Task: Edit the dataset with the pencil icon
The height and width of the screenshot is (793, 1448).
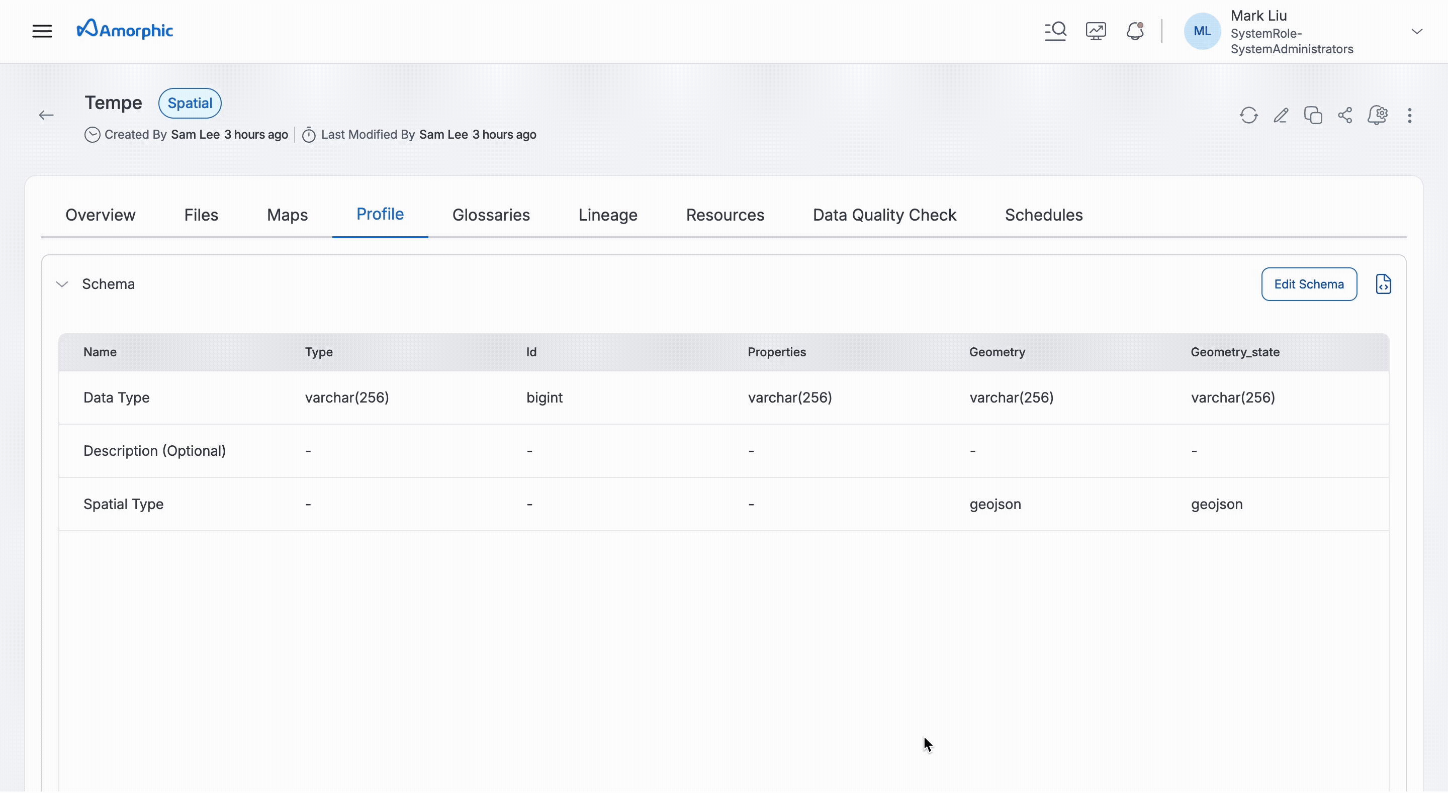Action: point(1281,115)
